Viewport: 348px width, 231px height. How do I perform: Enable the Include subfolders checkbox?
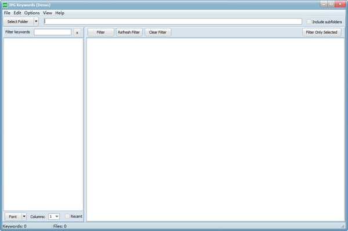click(x=309, y=21)
